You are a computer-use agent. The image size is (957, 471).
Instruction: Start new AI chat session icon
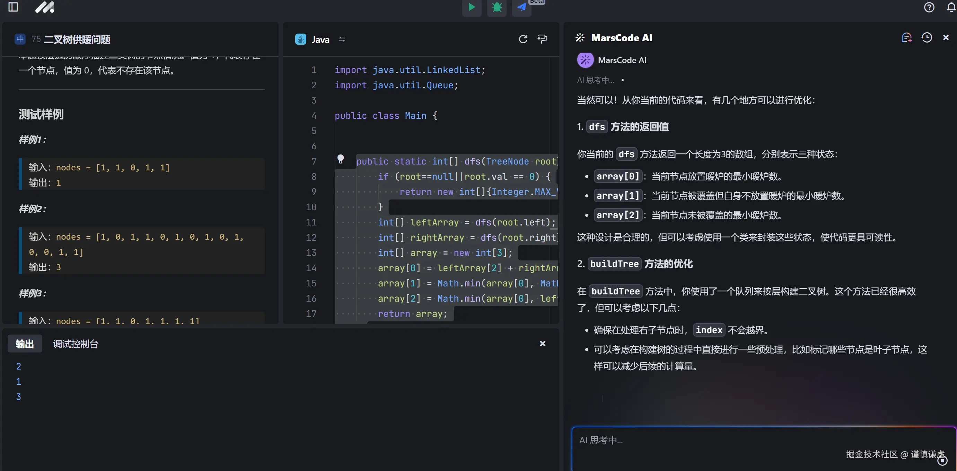(906, 37)
